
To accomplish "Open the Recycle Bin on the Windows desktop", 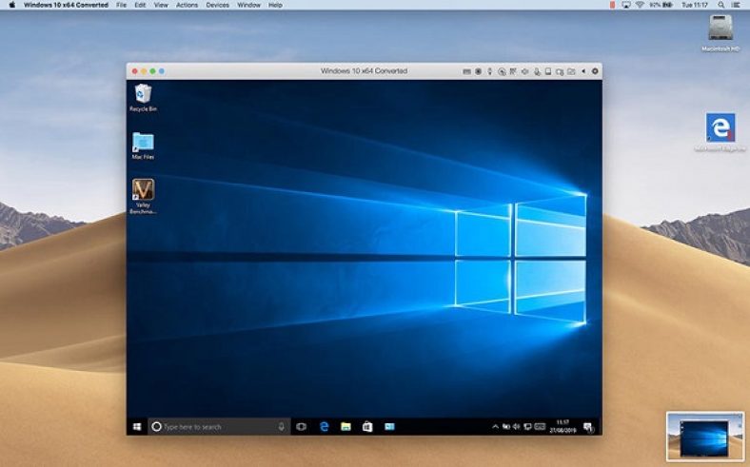I will [143, 98].
